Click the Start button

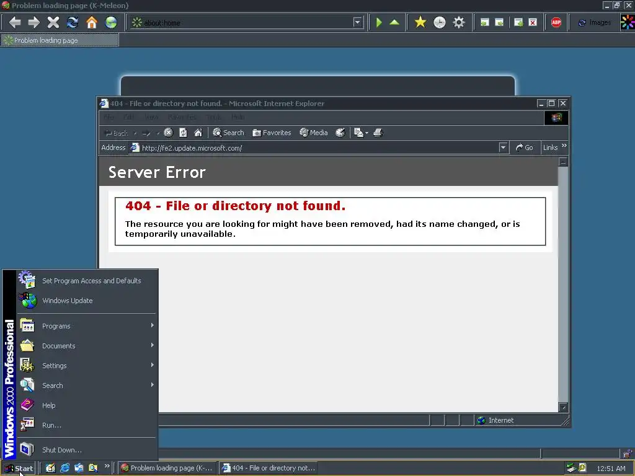pos(18,469)
